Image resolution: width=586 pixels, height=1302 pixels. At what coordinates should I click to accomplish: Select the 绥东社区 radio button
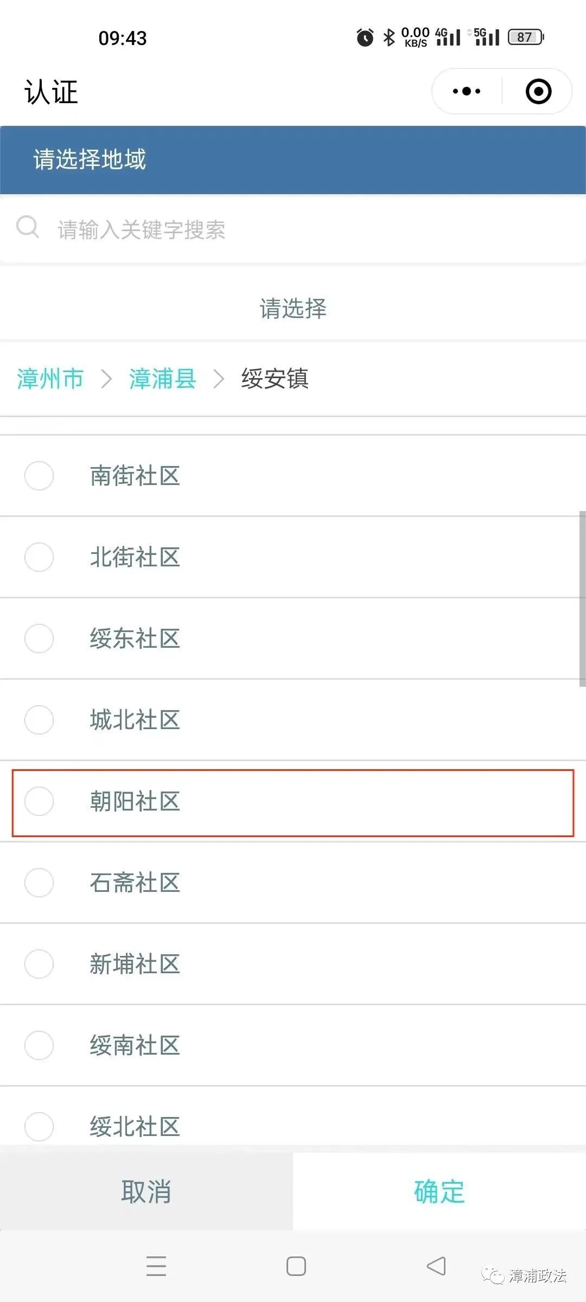tap(39, 639)
